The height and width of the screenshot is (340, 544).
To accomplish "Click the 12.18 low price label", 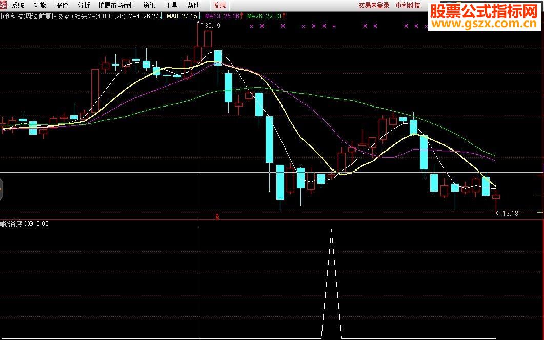I will tap(510, 213).
